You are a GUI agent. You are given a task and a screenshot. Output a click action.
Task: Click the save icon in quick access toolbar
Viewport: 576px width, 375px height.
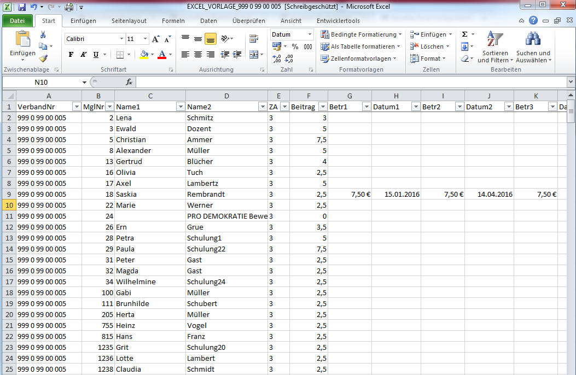click(22, 7)
